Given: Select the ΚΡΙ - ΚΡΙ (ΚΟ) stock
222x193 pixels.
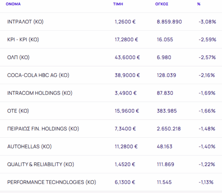Looking at the screenshot, I should tap(23, 39).
